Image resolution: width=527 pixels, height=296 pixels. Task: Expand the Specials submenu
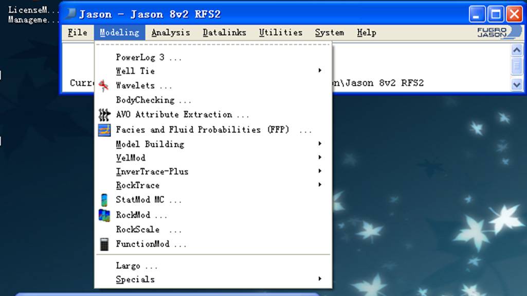pos(213,280)
